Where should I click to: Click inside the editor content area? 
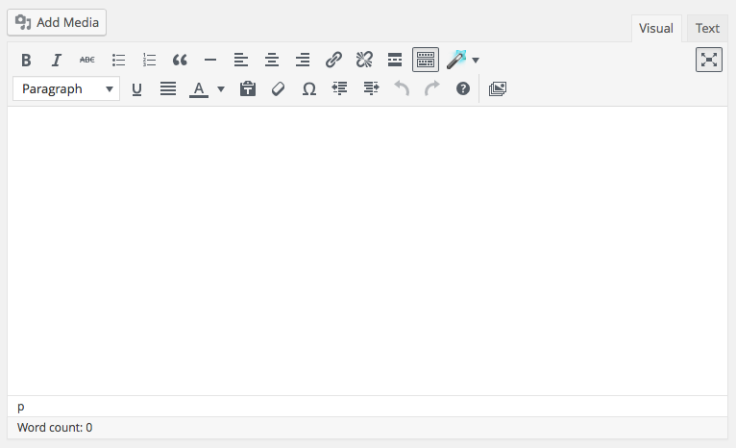tap(368, 251)
